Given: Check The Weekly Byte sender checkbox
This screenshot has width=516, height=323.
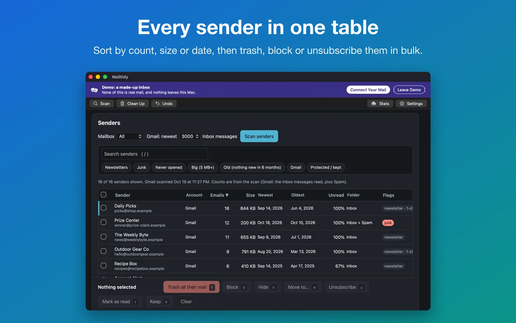Looking at the screenshot, I should (x=104, y=237).
